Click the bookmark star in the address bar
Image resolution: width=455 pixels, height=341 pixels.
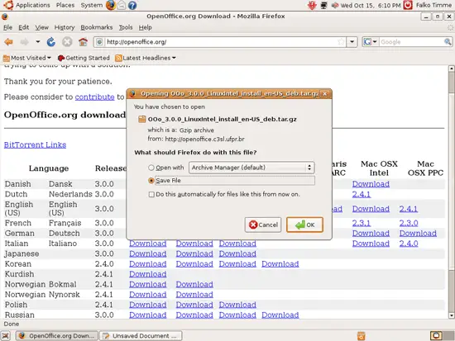point(341,42)
